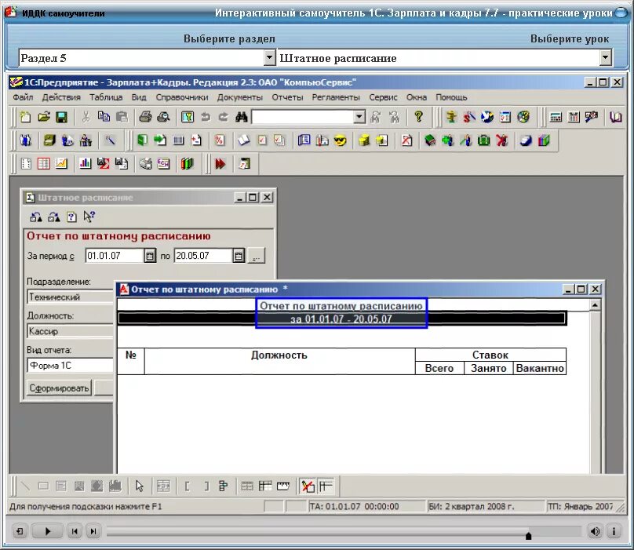This screenshot has width=634, height=550.
Task: Click the Должность field showing Кассир
Action: [x=71, y=331]
